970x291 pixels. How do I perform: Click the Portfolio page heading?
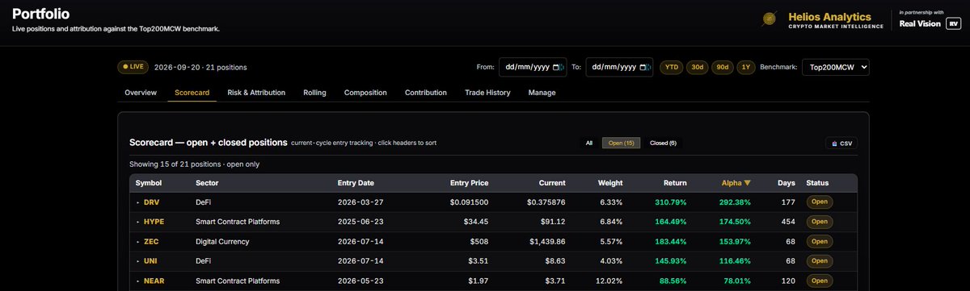pos(40,14)
